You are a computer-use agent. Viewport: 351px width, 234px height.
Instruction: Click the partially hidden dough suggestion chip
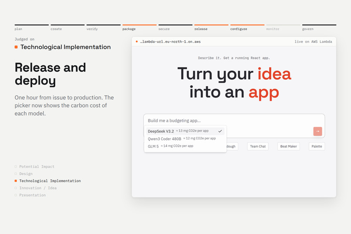click(x=232, y=146)
